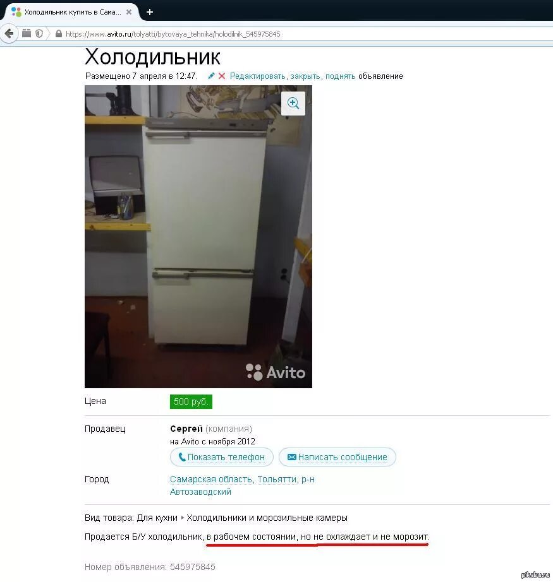Click the green 500 руб. price badge
The width and height of the screenshot is (553, 582).
coord(191,401)
